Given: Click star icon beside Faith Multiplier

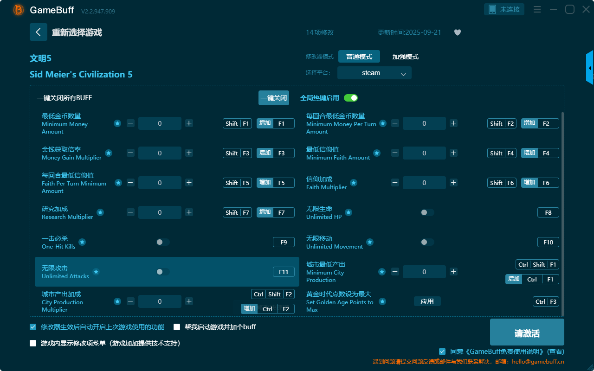Looking at the screenshot, I should tap(353, 183).
